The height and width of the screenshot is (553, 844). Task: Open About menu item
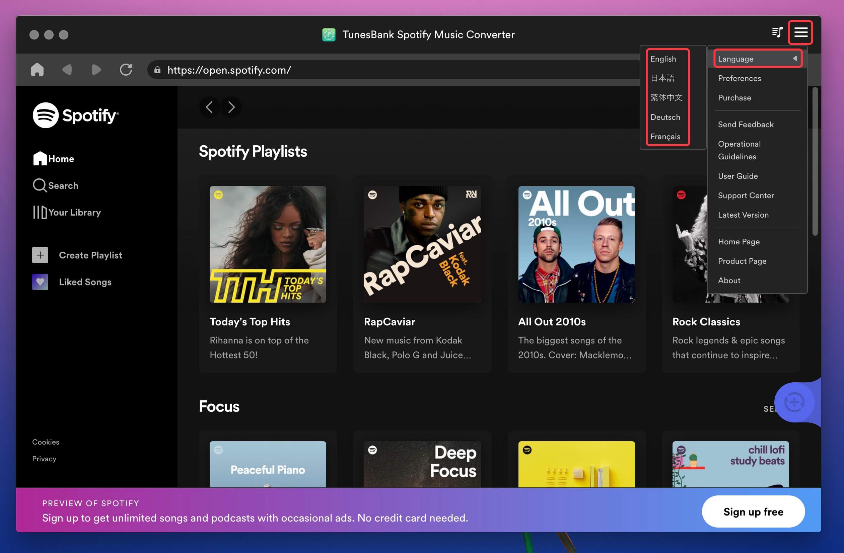pyautogui.click(x=729, y=281)
